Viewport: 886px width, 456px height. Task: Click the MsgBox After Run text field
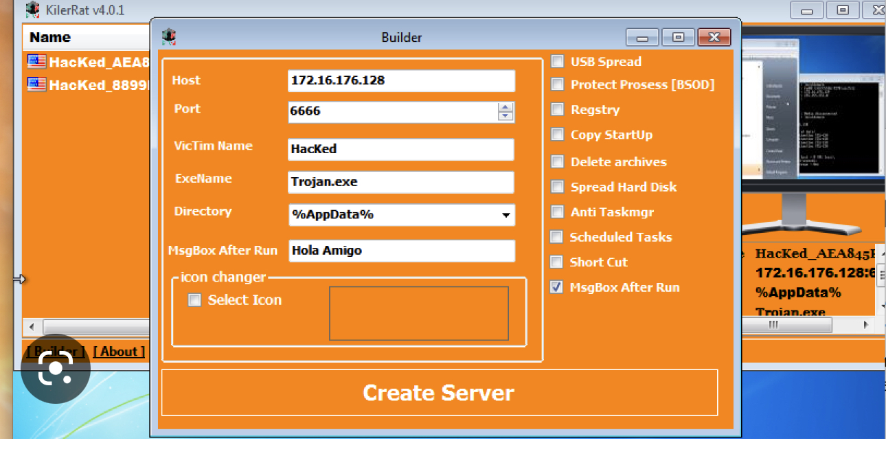click(x=401, y=251)
